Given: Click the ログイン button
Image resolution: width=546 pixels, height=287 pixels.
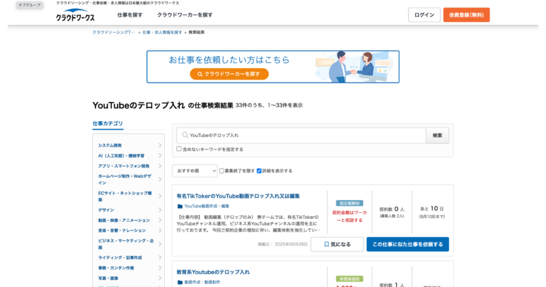Looking at the screenshot, I should (424, 15).
